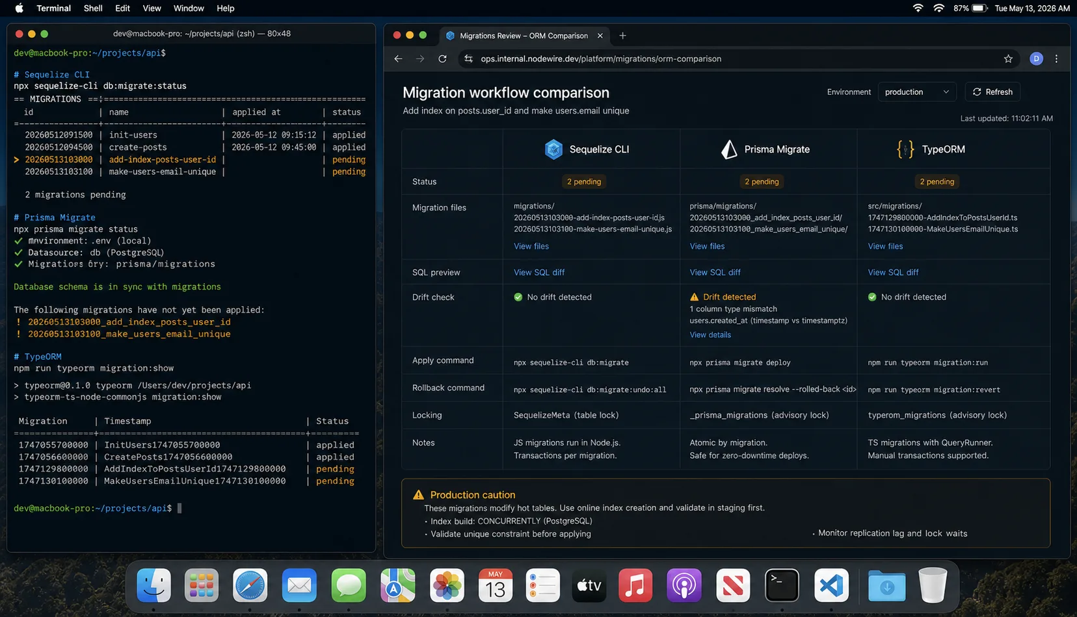Open View files under Sequelize CLI
Image resolution: width=1077 pixels, height=617 pixels.
pyautogui.click(x=531, y=246)
